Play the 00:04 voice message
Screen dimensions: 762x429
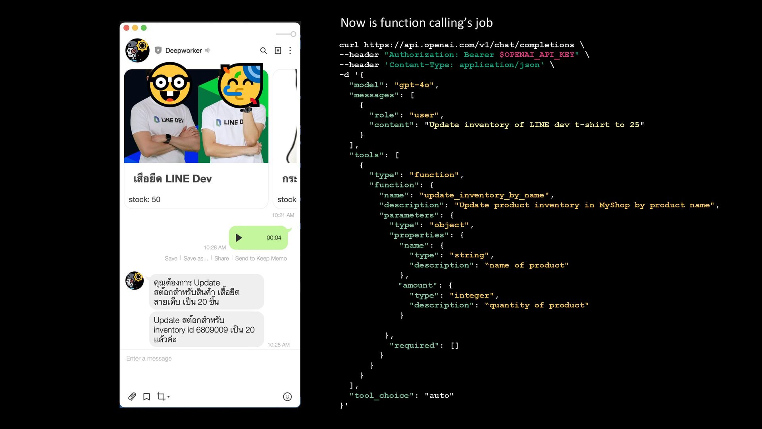click(239, 238)
